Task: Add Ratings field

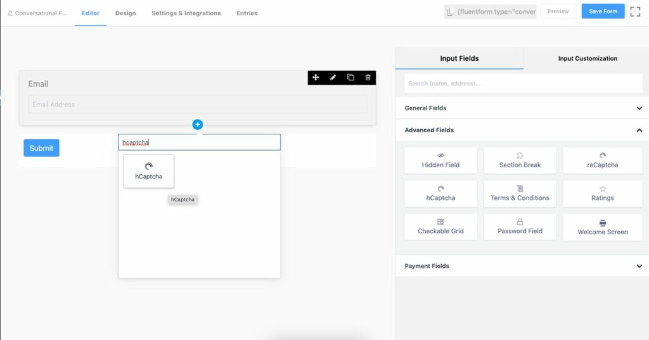Action: point(603,194)
